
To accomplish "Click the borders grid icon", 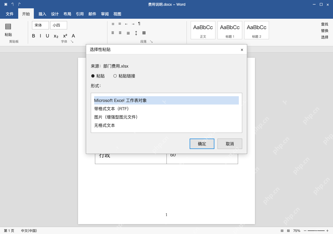I will coord(144,33).
